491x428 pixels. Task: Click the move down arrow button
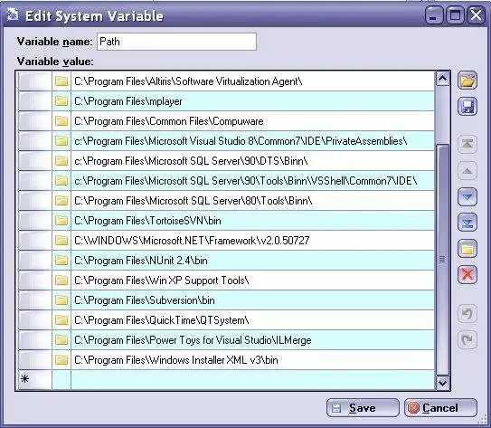point(467,196)
